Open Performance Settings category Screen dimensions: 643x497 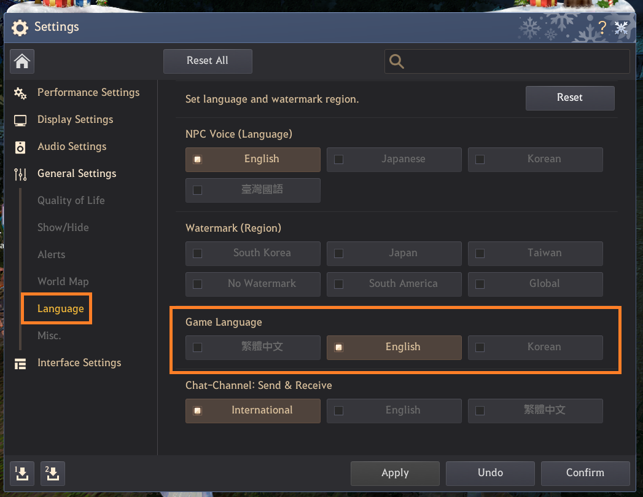pyautogui.click(x=88, y=93)
